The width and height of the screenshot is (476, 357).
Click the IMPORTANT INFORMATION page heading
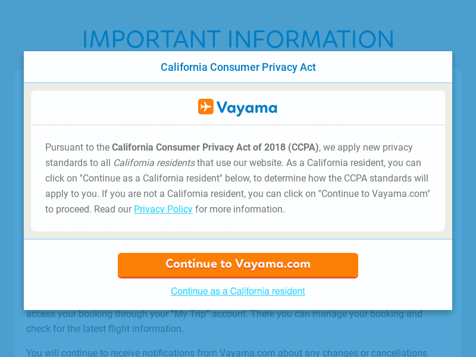click(x=238, y=39)
